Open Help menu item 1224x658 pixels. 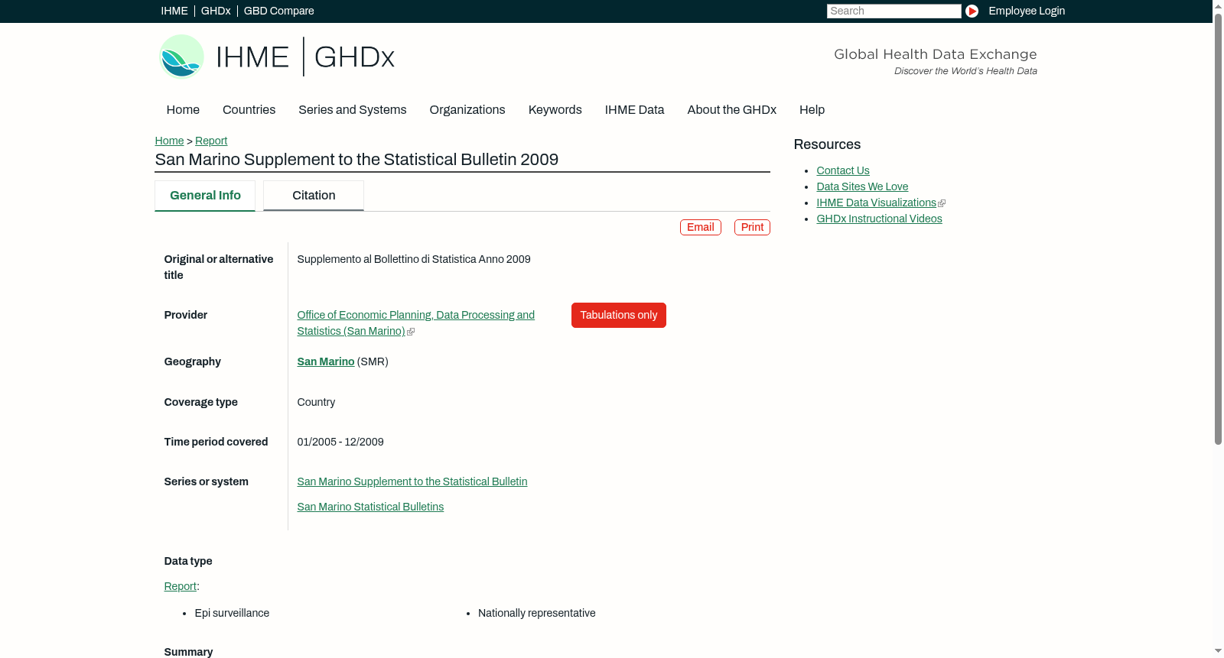812,110
